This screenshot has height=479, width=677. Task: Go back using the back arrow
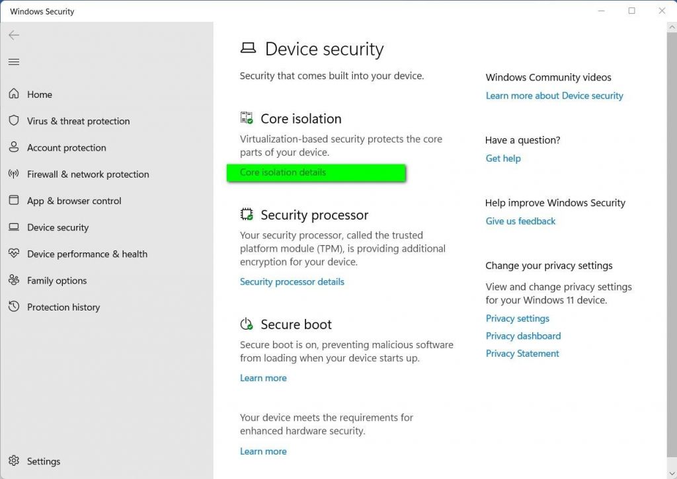tap(14, 35)
